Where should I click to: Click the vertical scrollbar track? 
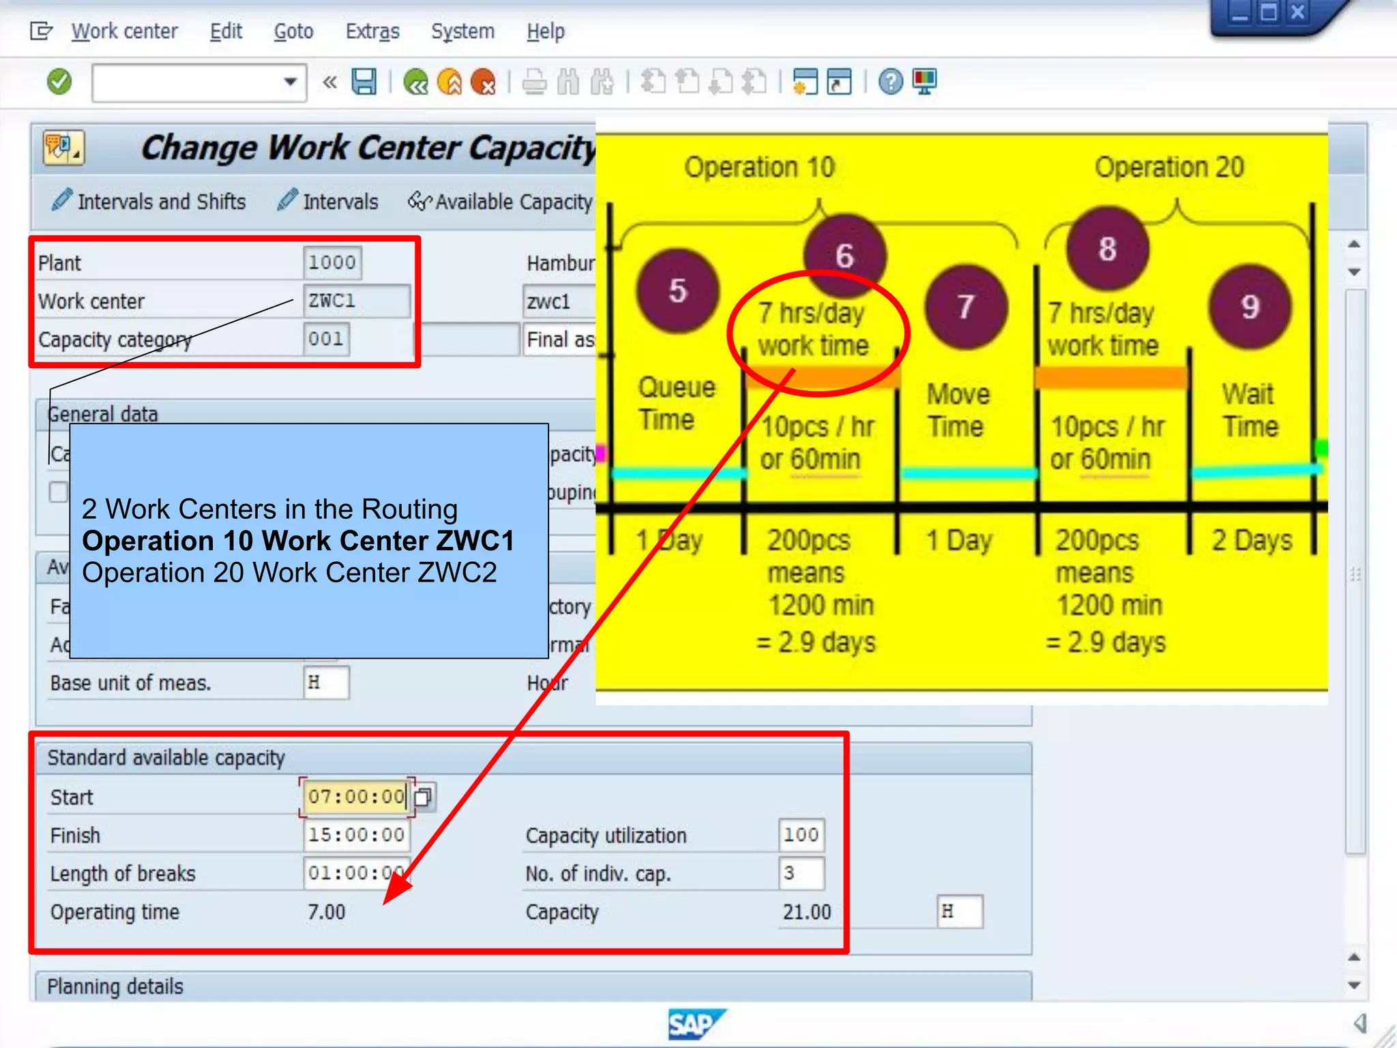(1355, 571)
